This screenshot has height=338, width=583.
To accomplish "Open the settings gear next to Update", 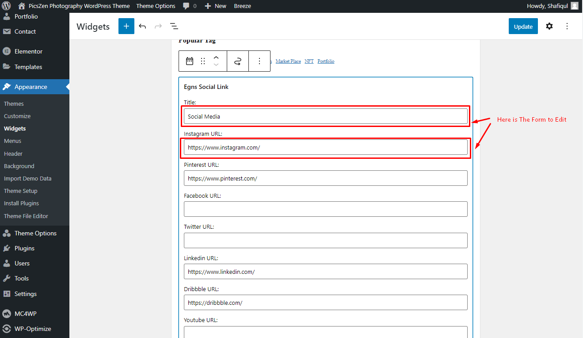I will pos(549,26).
